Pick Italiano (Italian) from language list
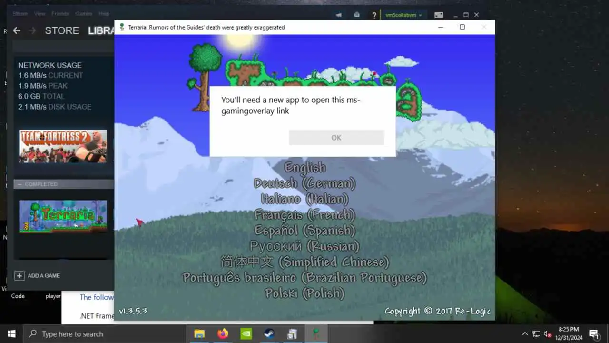609x343 pixels. (305, 199)
